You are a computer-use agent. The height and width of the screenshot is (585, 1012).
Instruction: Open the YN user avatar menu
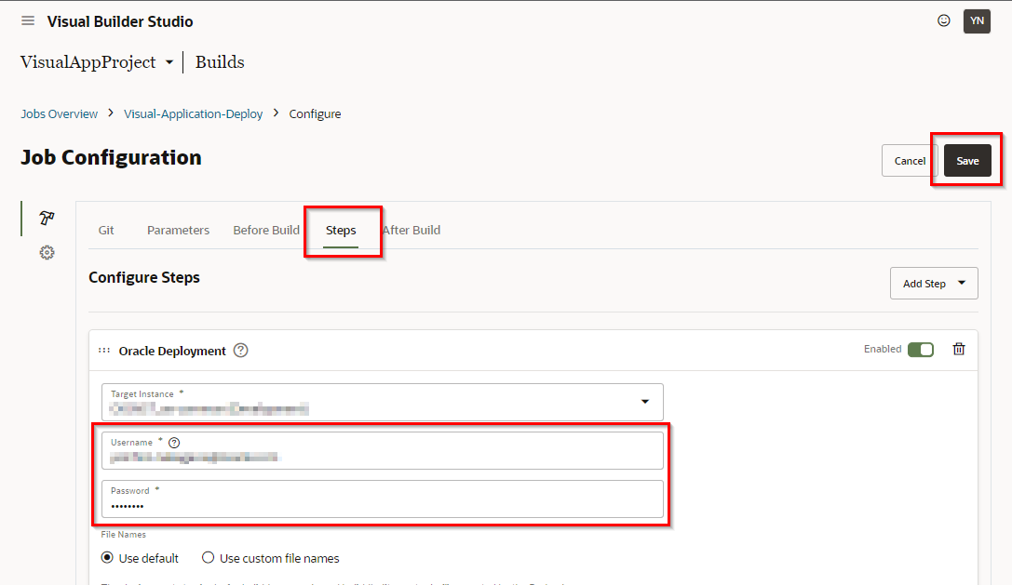click(977, 20)
